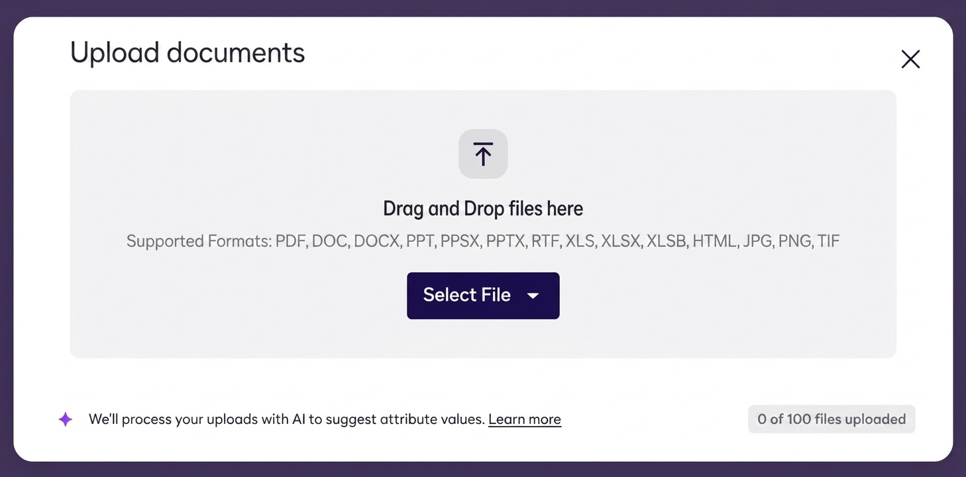
Task: Click the 0 of 100 files uploaded badge
Action: pyautogui.click(x=832, y=419)
